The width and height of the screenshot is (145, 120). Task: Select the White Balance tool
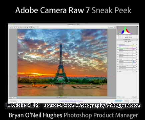point(14,27)
